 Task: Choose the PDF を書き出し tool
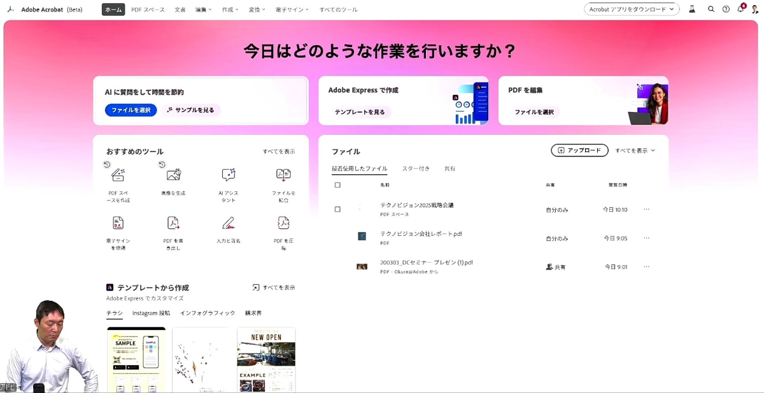click(x=173, y=233)
